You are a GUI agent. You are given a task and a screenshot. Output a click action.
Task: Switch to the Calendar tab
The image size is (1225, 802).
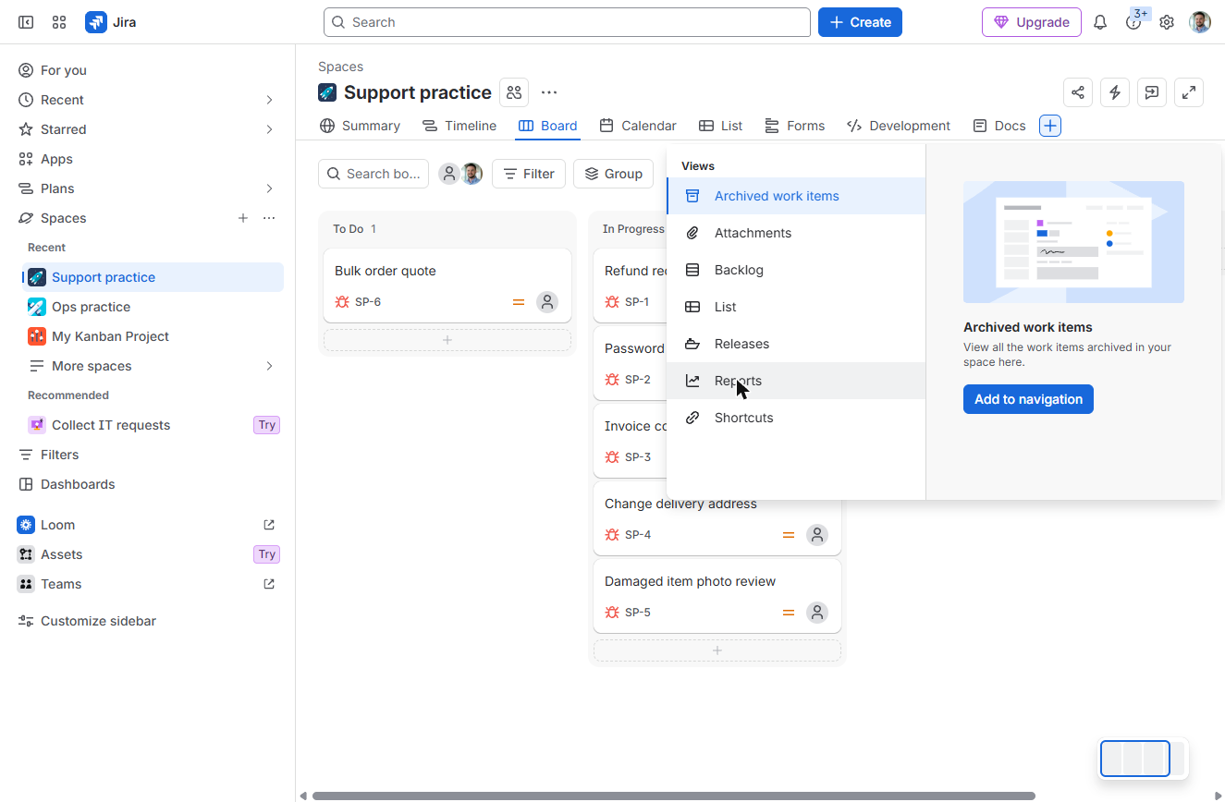pyautogui.click(x=638, y=126)
